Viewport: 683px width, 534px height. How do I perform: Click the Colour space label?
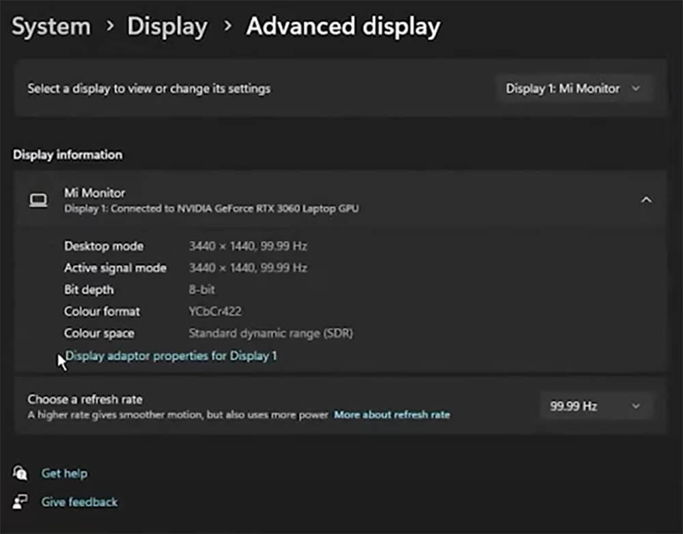(99, 333)
